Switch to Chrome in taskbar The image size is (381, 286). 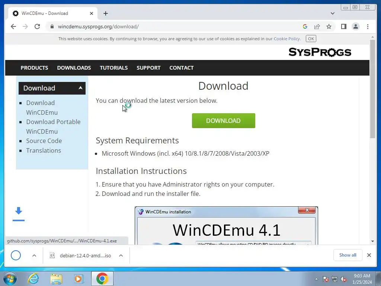[102, 279]
